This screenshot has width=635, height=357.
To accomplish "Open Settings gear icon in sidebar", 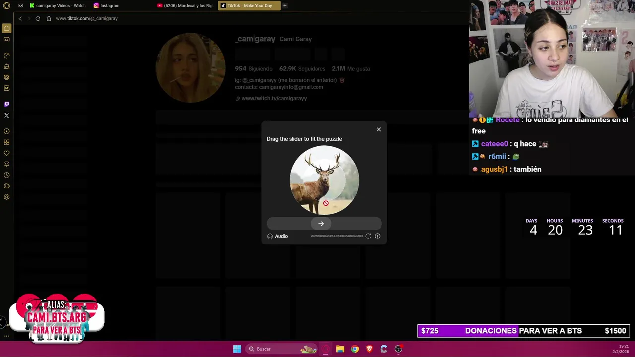I will point(6,197).
